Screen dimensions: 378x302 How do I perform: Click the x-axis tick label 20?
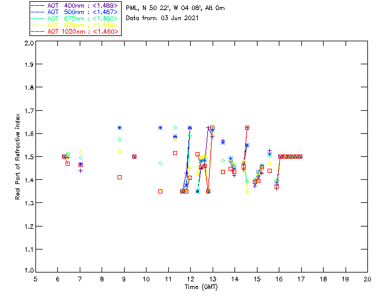(x=367, y=279)
